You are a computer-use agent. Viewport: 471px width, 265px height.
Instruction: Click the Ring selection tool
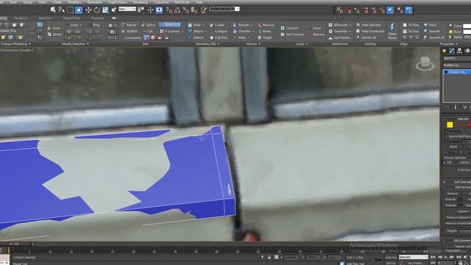point(93,25)
